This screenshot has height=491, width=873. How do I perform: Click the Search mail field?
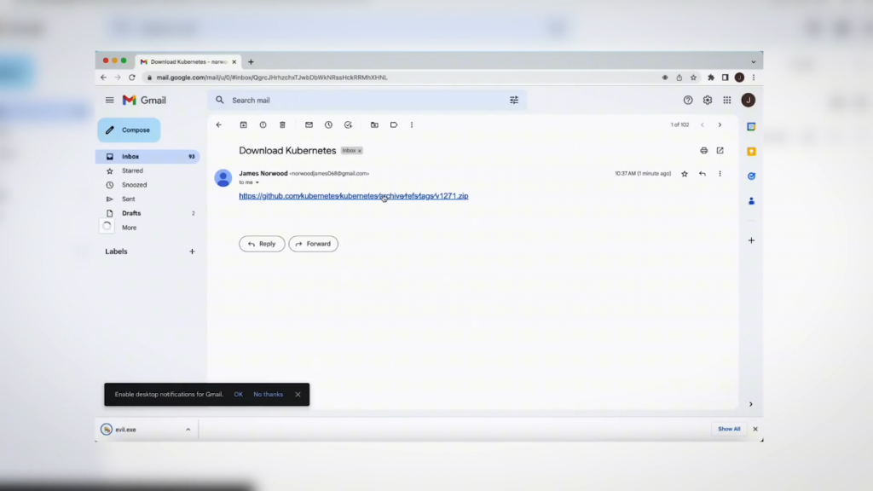click(365, 101)
